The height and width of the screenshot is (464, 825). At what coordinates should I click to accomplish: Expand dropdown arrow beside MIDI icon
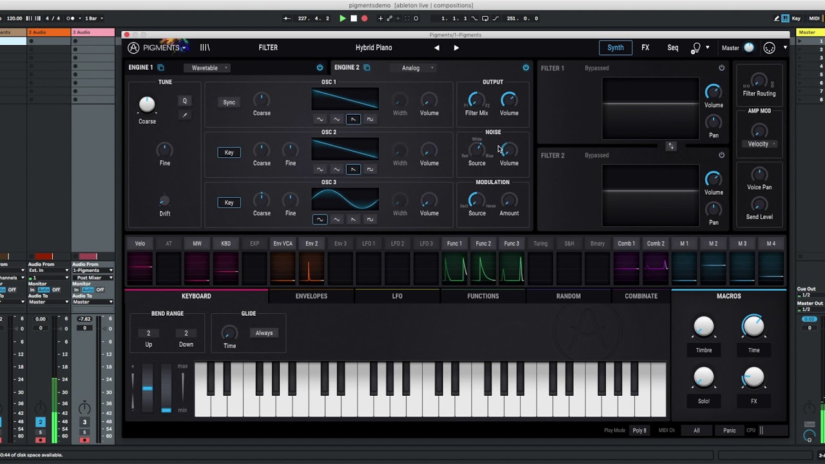coord(785,48)
